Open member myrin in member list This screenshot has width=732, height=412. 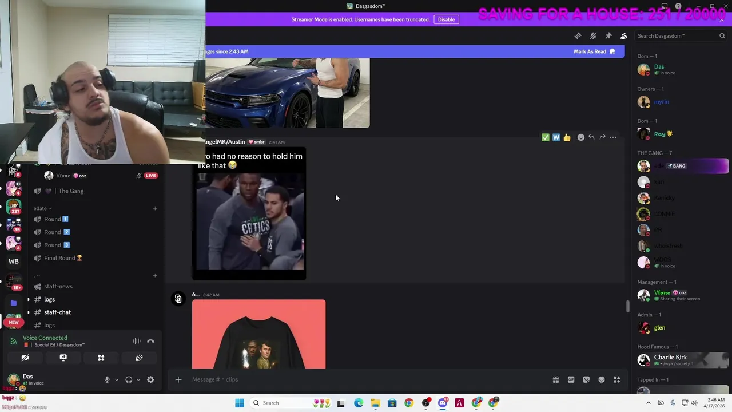[661, 102]
